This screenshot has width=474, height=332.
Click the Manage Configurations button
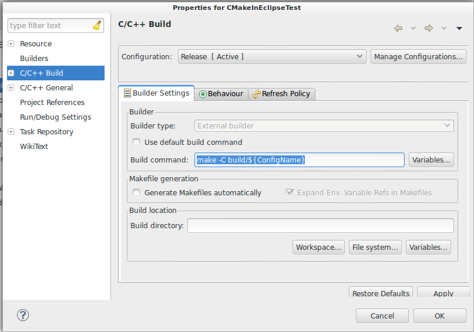tap(418, 57)
